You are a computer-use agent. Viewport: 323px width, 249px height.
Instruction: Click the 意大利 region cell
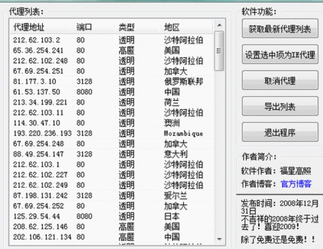pyautogui.click(x=176, y=154)
